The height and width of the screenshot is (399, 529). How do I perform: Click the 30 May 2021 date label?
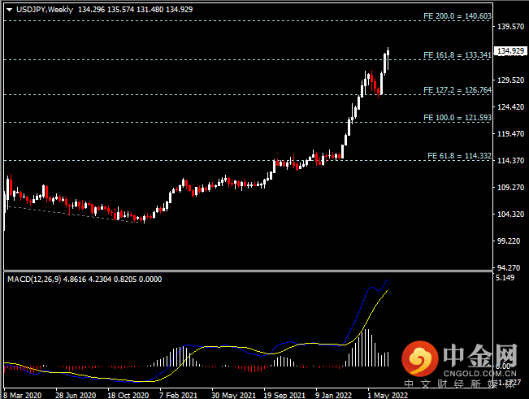(x=233, y=395)
